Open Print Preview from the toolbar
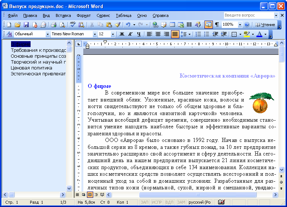 62,25
